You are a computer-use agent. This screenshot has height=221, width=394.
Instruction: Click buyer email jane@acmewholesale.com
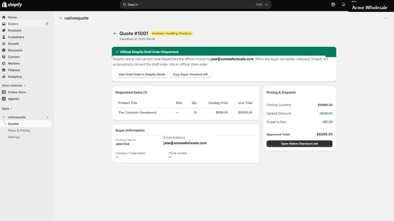point(185,143)
